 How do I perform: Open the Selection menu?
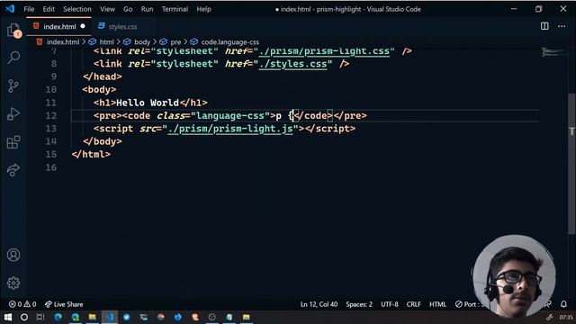[77, 9]
